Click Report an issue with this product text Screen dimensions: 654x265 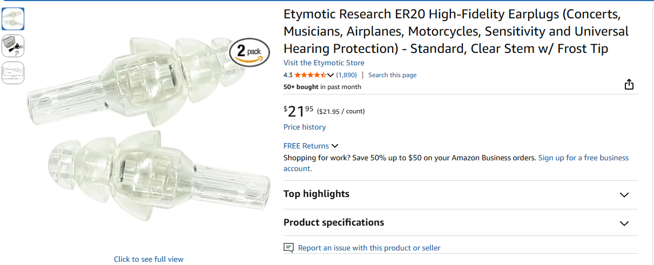coord(369,248)
